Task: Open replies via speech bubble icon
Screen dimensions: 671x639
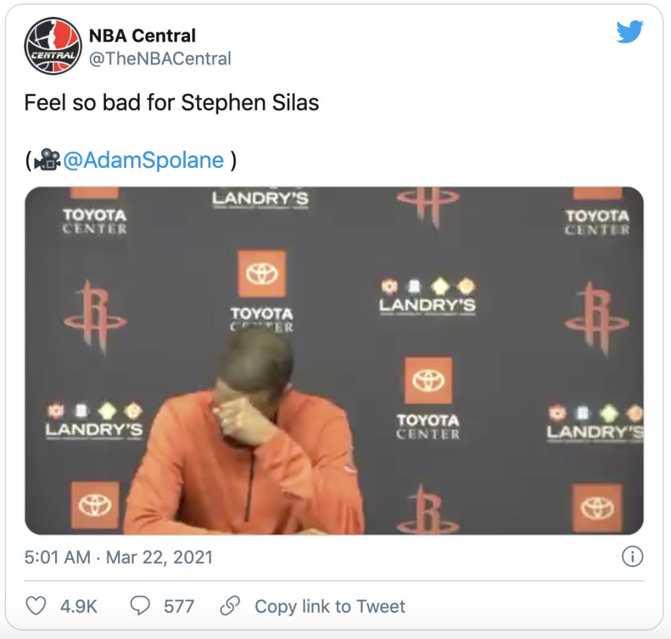Action: tap(140, 606)
